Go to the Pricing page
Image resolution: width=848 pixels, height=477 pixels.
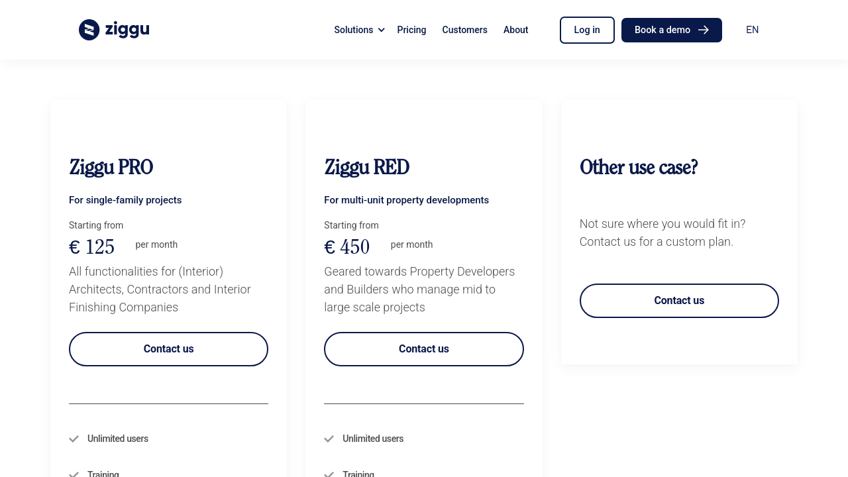click(411, 30)
